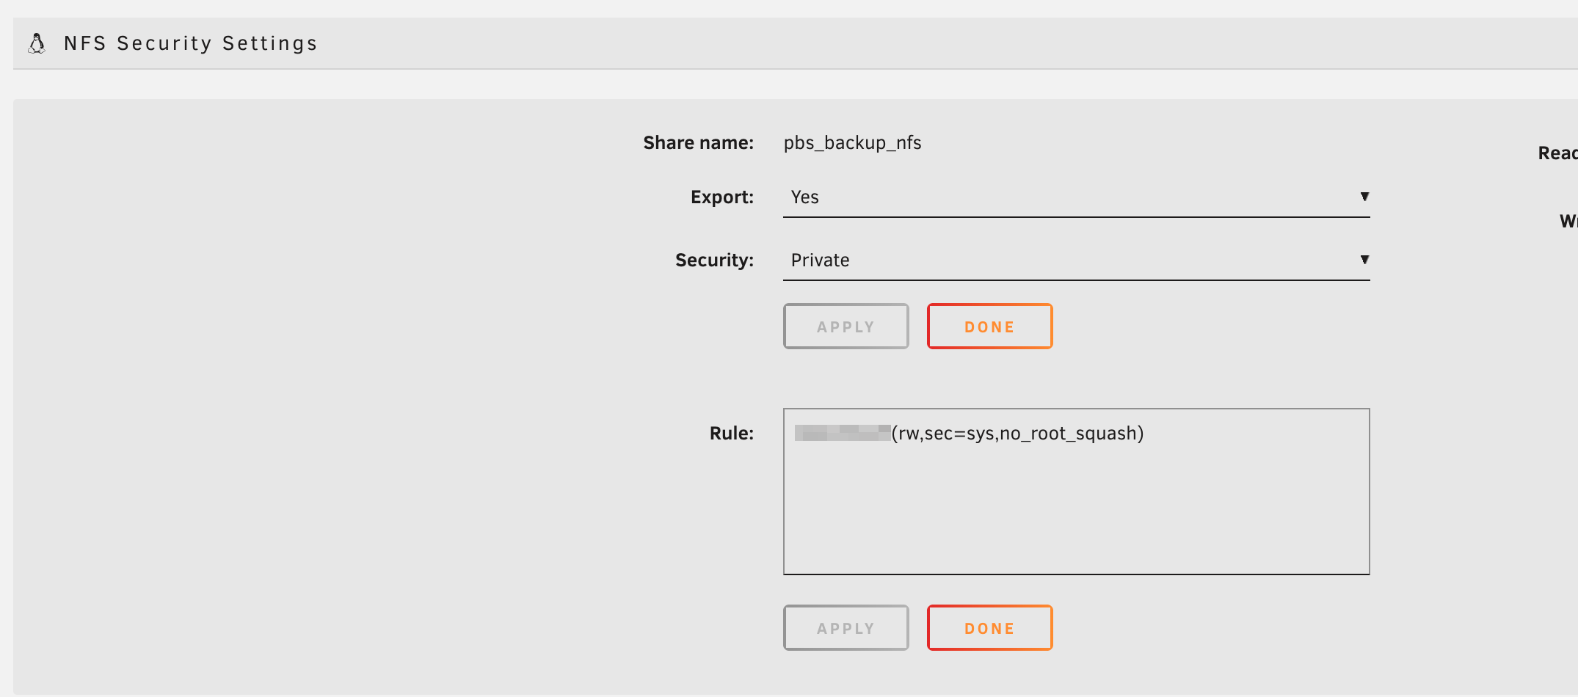Click the Apply button under Security
The height and width of the screenshot is (697, 1578).
(846, 326)
